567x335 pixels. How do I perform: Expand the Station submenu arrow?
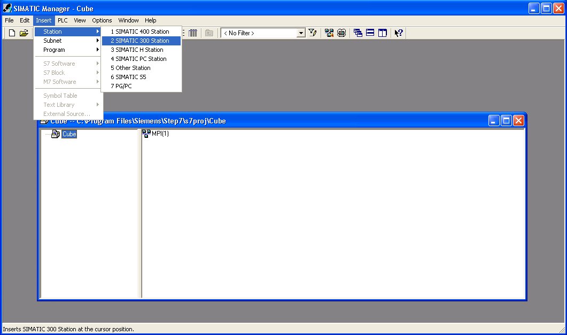click(x=98, y=32)
